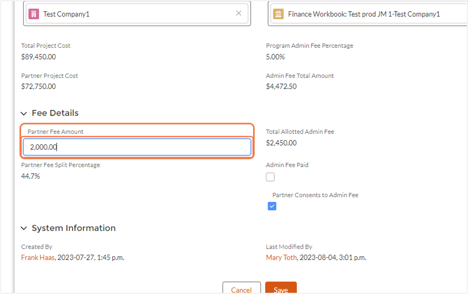Select the 5.00% admin fee percentage
Image resolution: width=468 pixels, height=294 pixels.
tap(275, 57)
